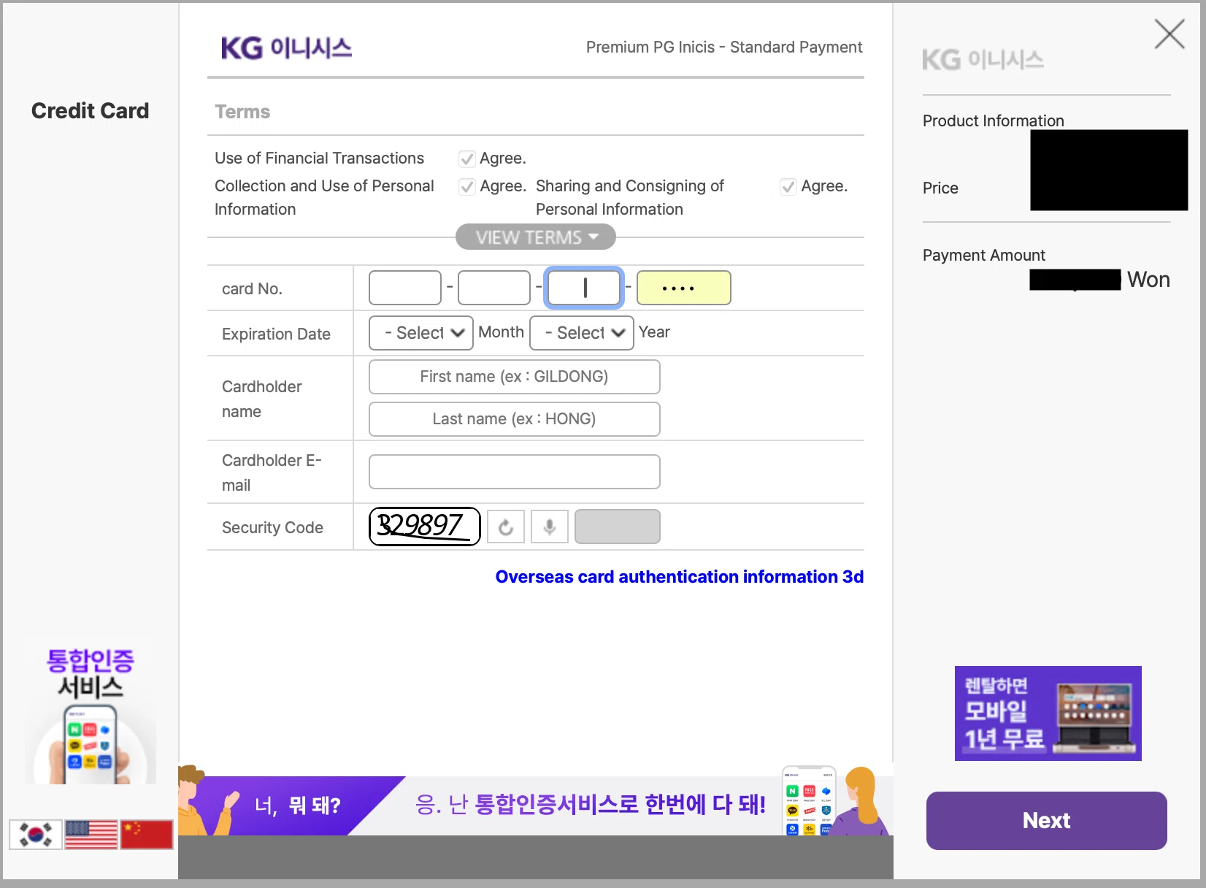Focus the third card number field
The width and height of the screenshot is (1206, 888).
584,288
